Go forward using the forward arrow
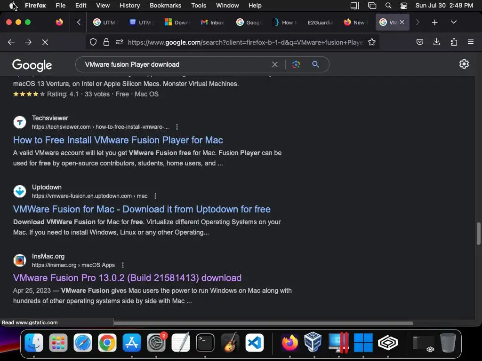Image resolution: width=482 pixels, height=361 pixels. point(28,42)
